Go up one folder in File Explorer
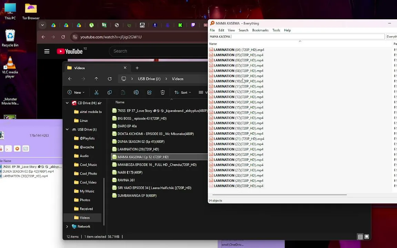The height and width of the screenshot is (248, 397). click(x=96, y=79)
